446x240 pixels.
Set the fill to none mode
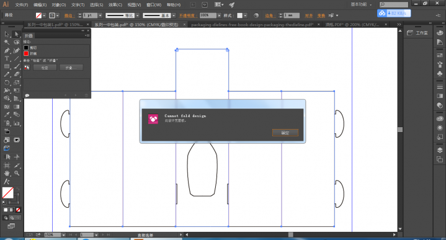(x=18, y=210)
